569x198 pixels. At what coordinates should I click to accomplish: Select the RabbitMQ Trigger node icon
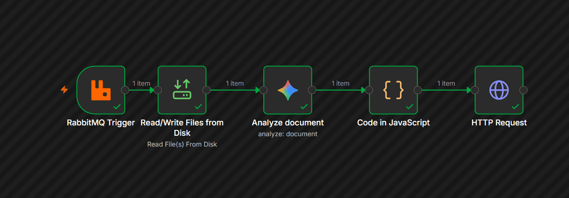(101, 90)
